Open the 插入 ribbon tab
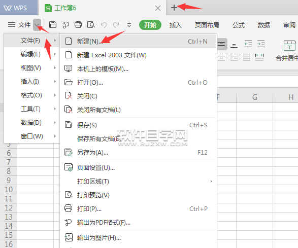This screenshot has width=298, height=248. pyautogui.click(x=176, y=25)
